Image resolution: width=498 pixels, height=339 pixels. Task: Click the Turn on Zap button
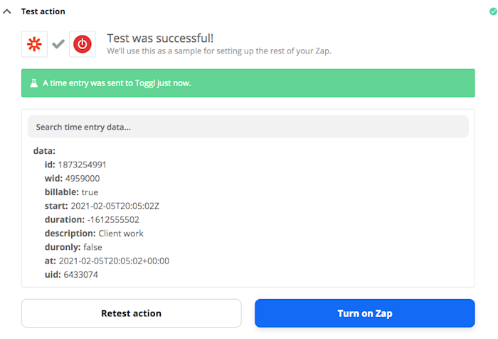click(x=364, y=313)
